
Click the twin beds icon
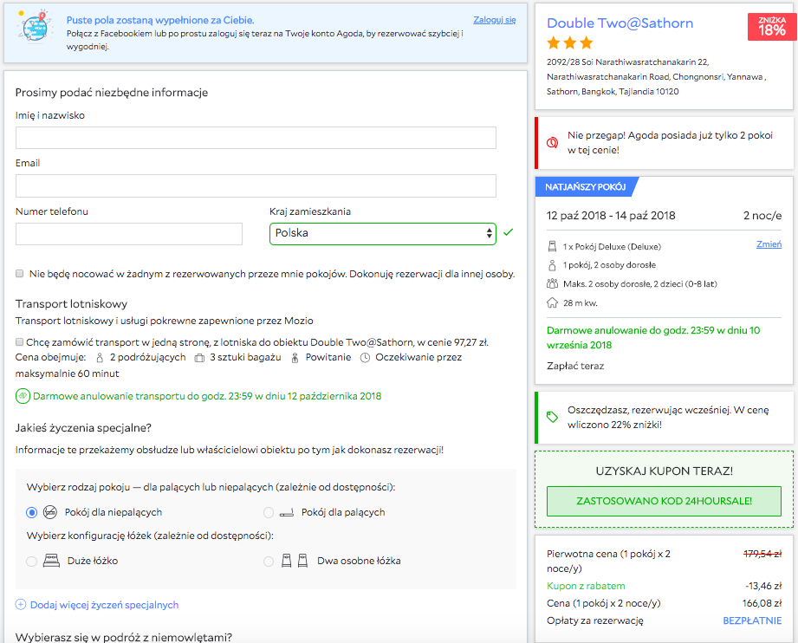pos(295,561)
